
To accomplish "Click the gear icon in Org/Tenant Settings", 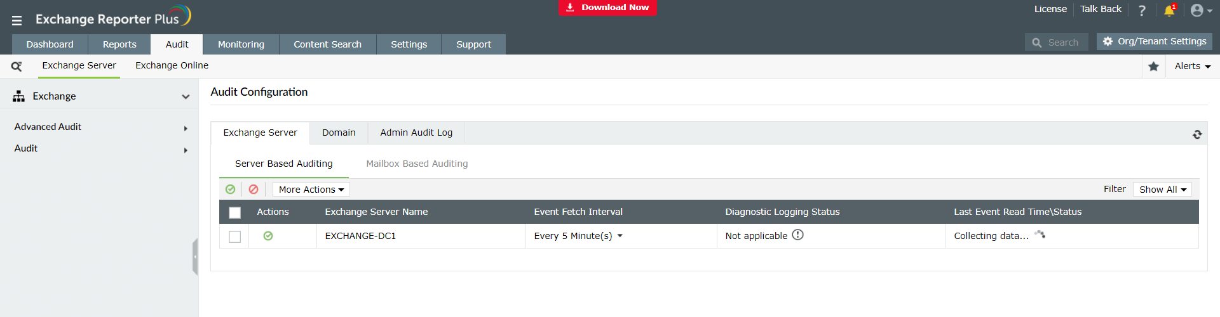I will coord(1108,41).
